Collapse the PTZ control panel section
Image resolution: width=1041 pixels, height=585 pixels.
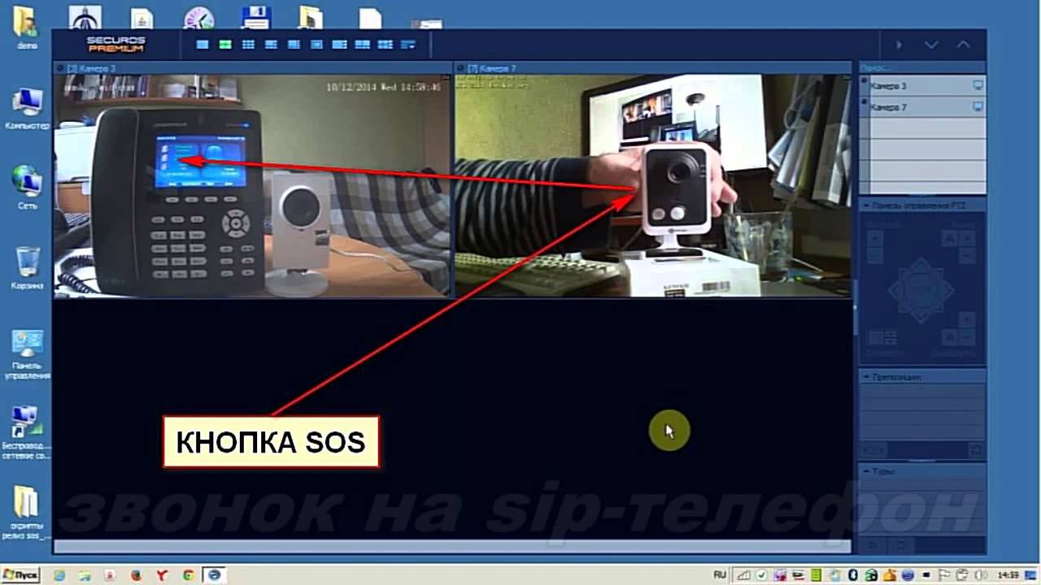pyautogui.click(x=866, y=206)
